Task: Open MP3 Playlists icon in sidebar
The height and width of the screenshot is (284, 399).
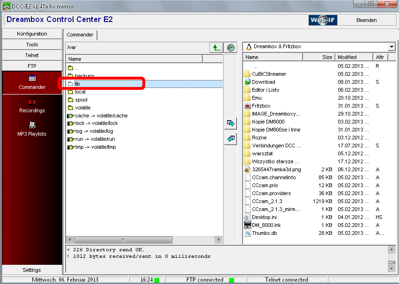Action: pos(32,125)
